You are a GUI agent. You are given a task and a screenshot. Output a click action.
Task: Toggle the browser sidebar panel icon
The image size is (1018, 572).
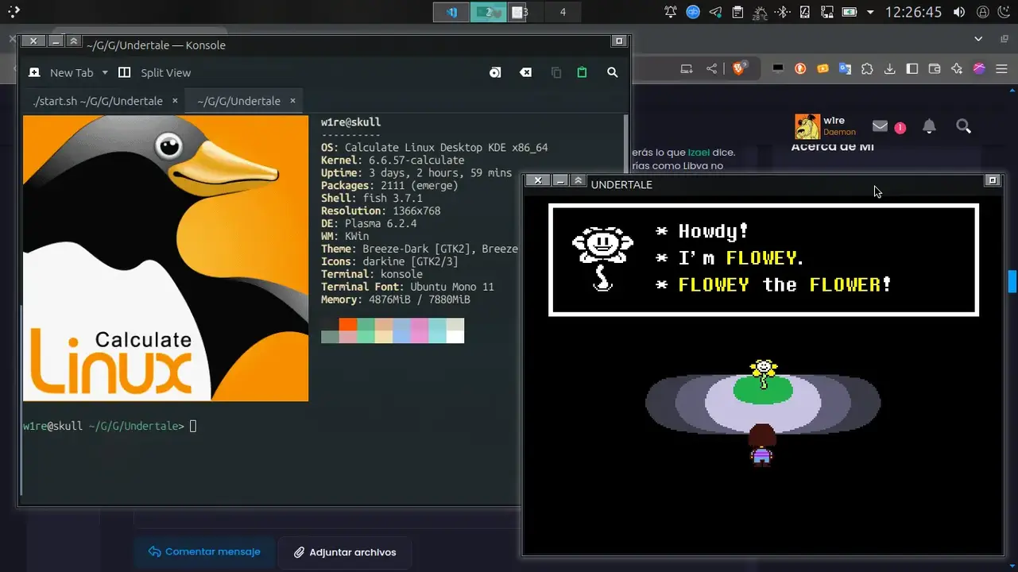tap(912, 69)
